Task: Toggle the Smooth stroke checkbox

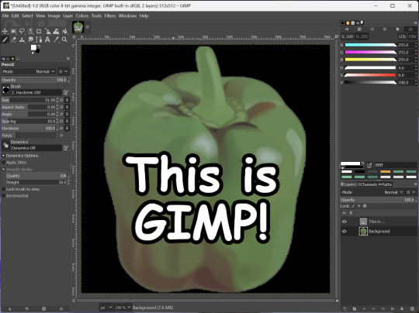Action: (x=3, y=169)
